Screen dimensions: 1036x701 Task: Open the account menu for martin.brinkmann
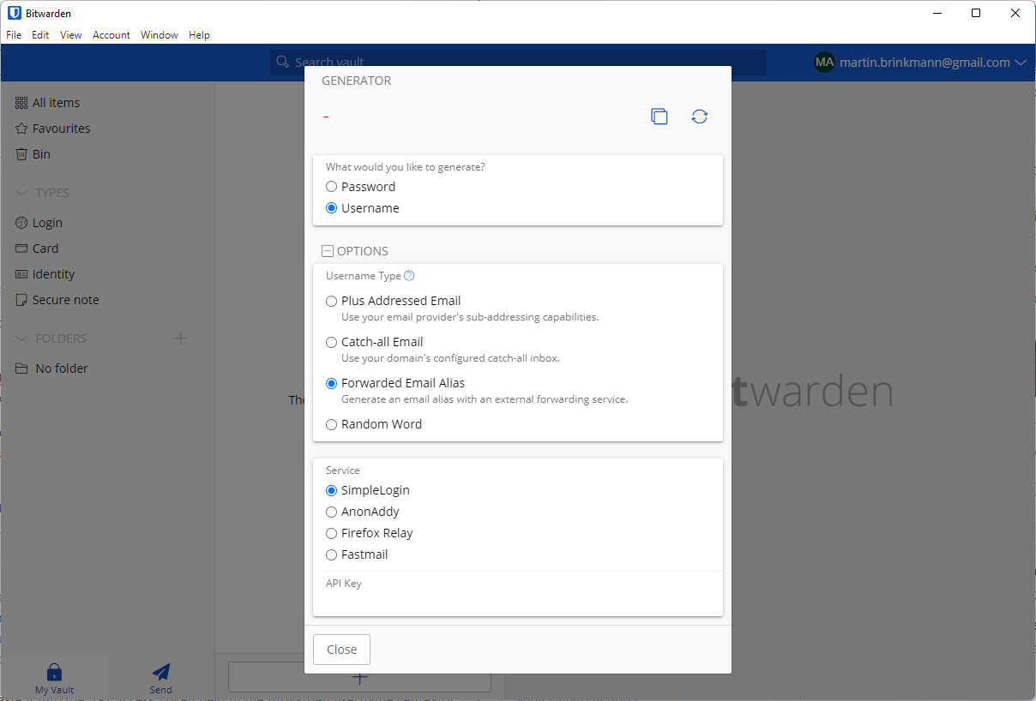920,62
